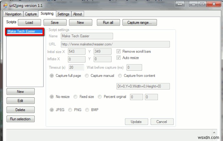The width and height of the screenshot is (223, 141).
Task: Click the capture rectangle coordinates field
Action: [x=143, y=86]
